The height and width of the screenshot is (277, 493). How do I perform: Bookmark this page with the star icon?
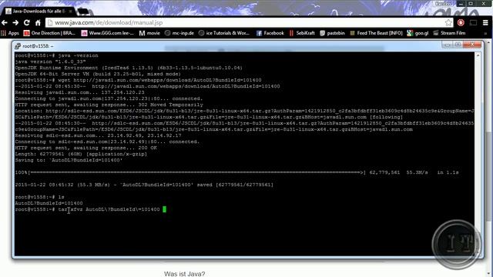pyautogui.click(x=448, y=22)
